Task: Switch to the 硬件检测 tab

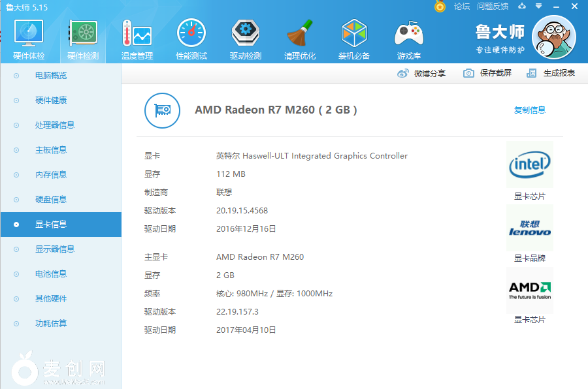Action: [x=83, y=39]
